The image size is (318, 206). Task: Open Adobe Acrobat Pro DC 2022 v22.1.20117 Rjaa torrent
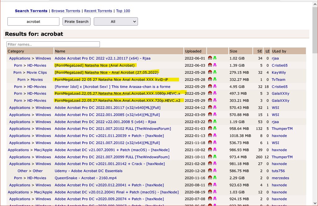pos(103,58)
